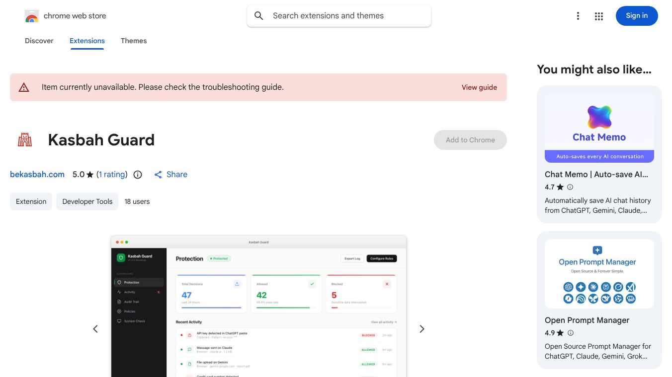The height and width of the screenshot is (377, 672).
Task: Click the Share icon
Action: 158,175
